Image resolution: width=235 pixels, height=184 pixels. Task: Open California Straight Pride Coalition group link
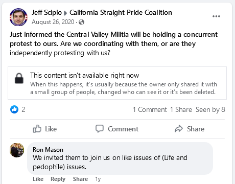[x=121, y=13]
